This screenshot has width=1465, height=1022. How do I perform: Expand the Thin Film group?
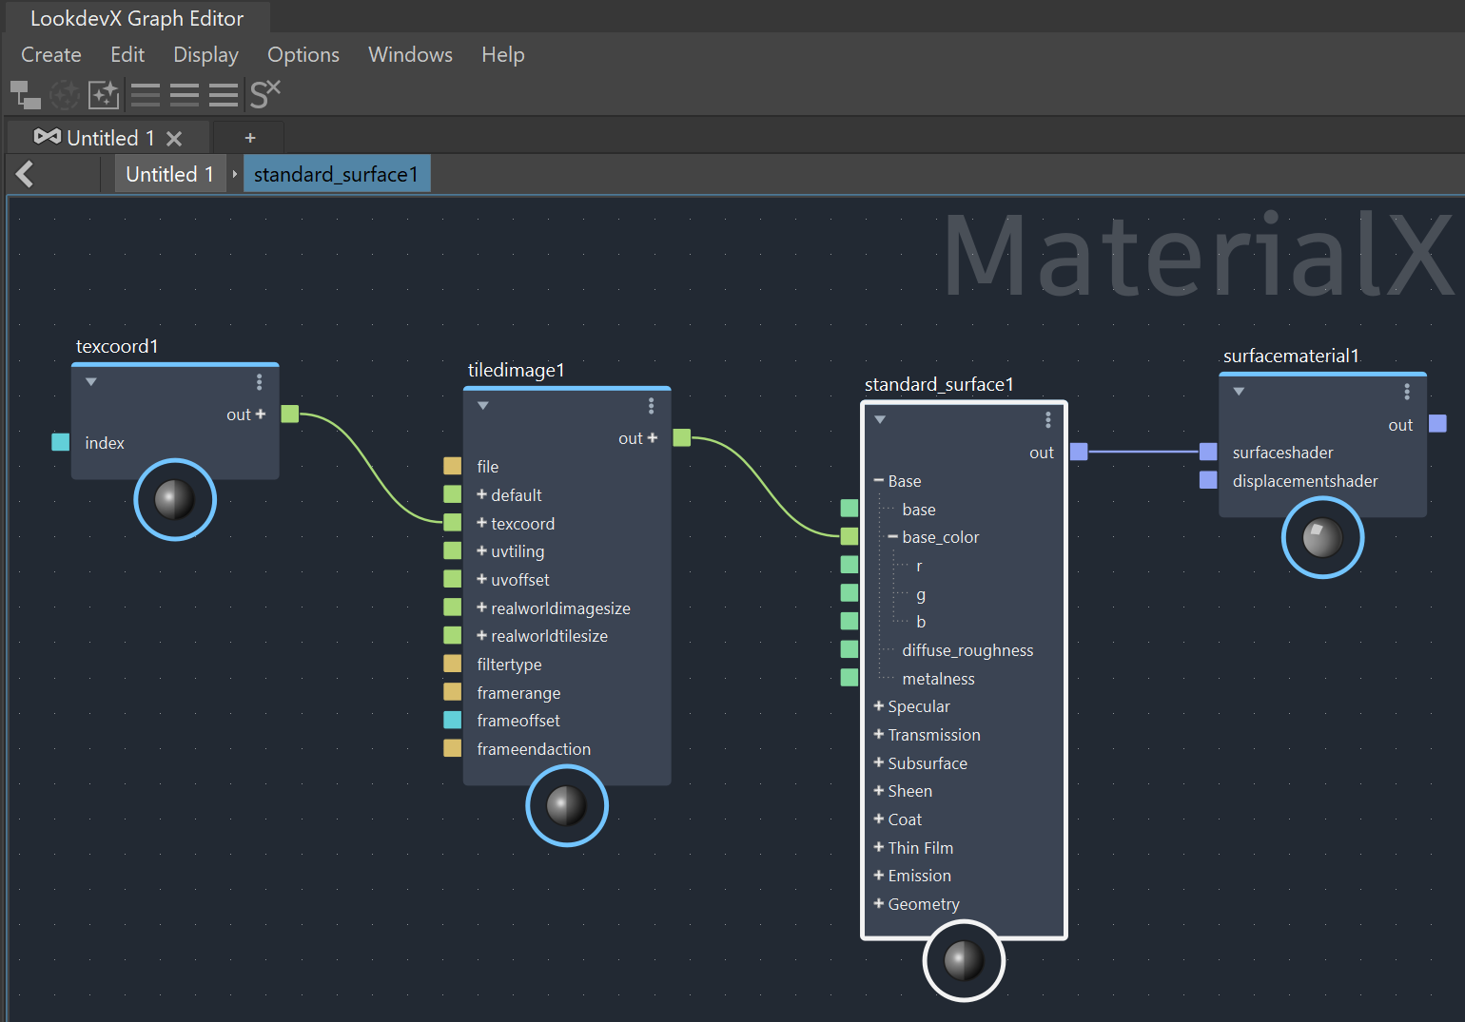click(879, 847)
